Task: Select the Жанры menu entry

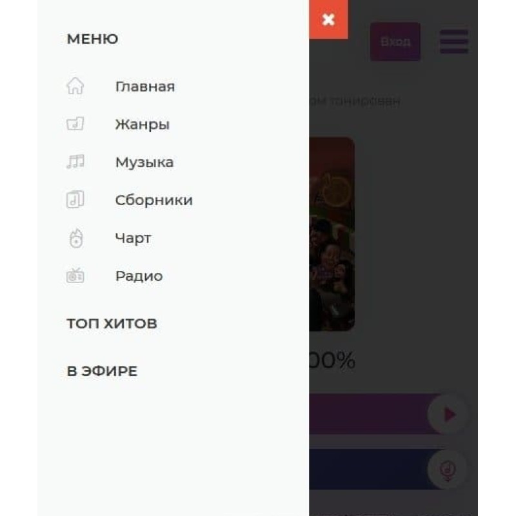Action: tap(143, 124)
